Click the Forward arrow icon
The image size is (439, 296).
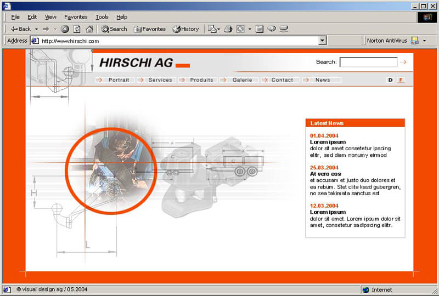46,29
